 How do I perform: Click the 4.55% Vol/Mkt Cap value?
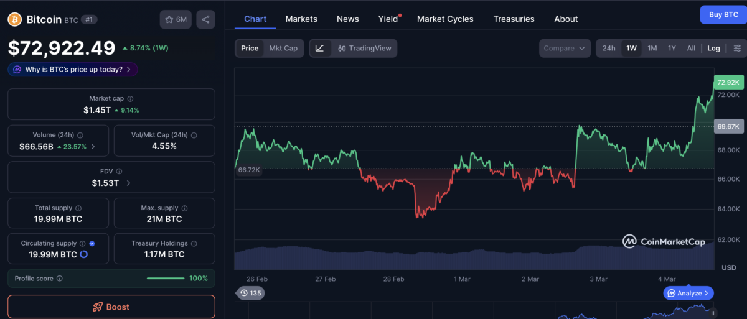click(x=164, y=146)
